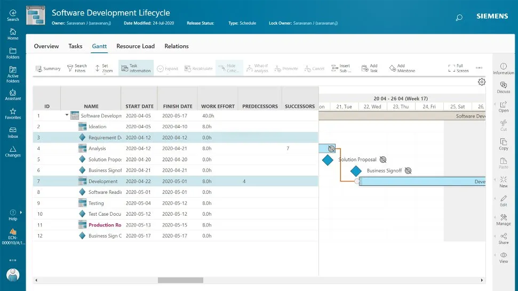
Task: Click the WORK EFFORT column header
Action: [218, 106]
